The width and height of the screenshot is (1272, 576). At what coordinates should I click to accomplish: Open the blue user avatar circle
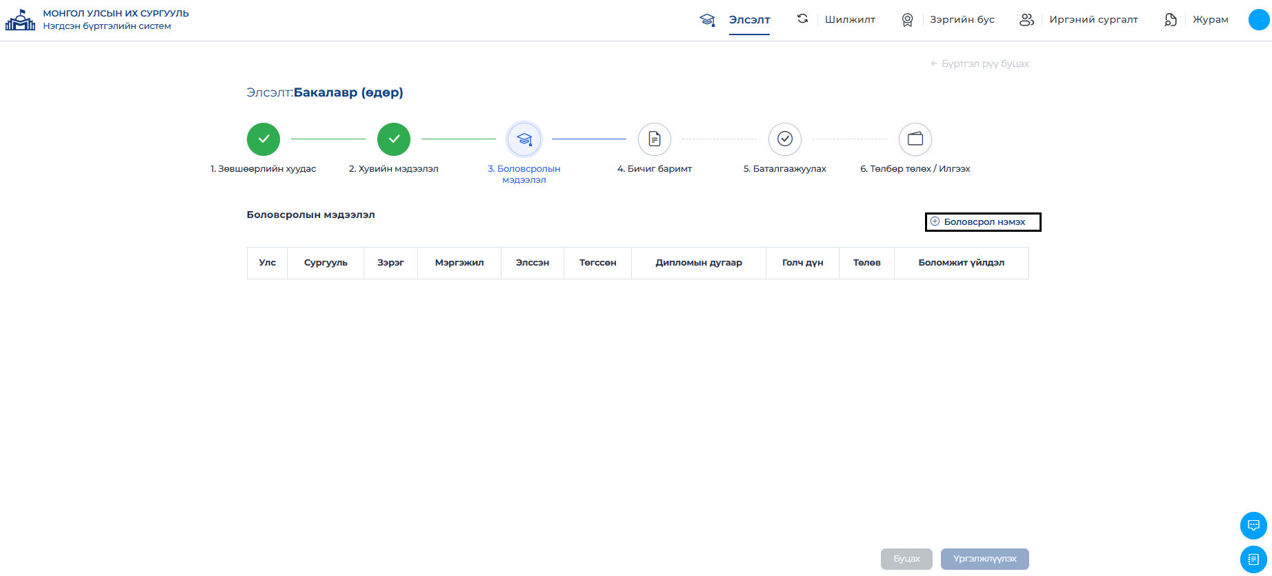(1259, 19)
